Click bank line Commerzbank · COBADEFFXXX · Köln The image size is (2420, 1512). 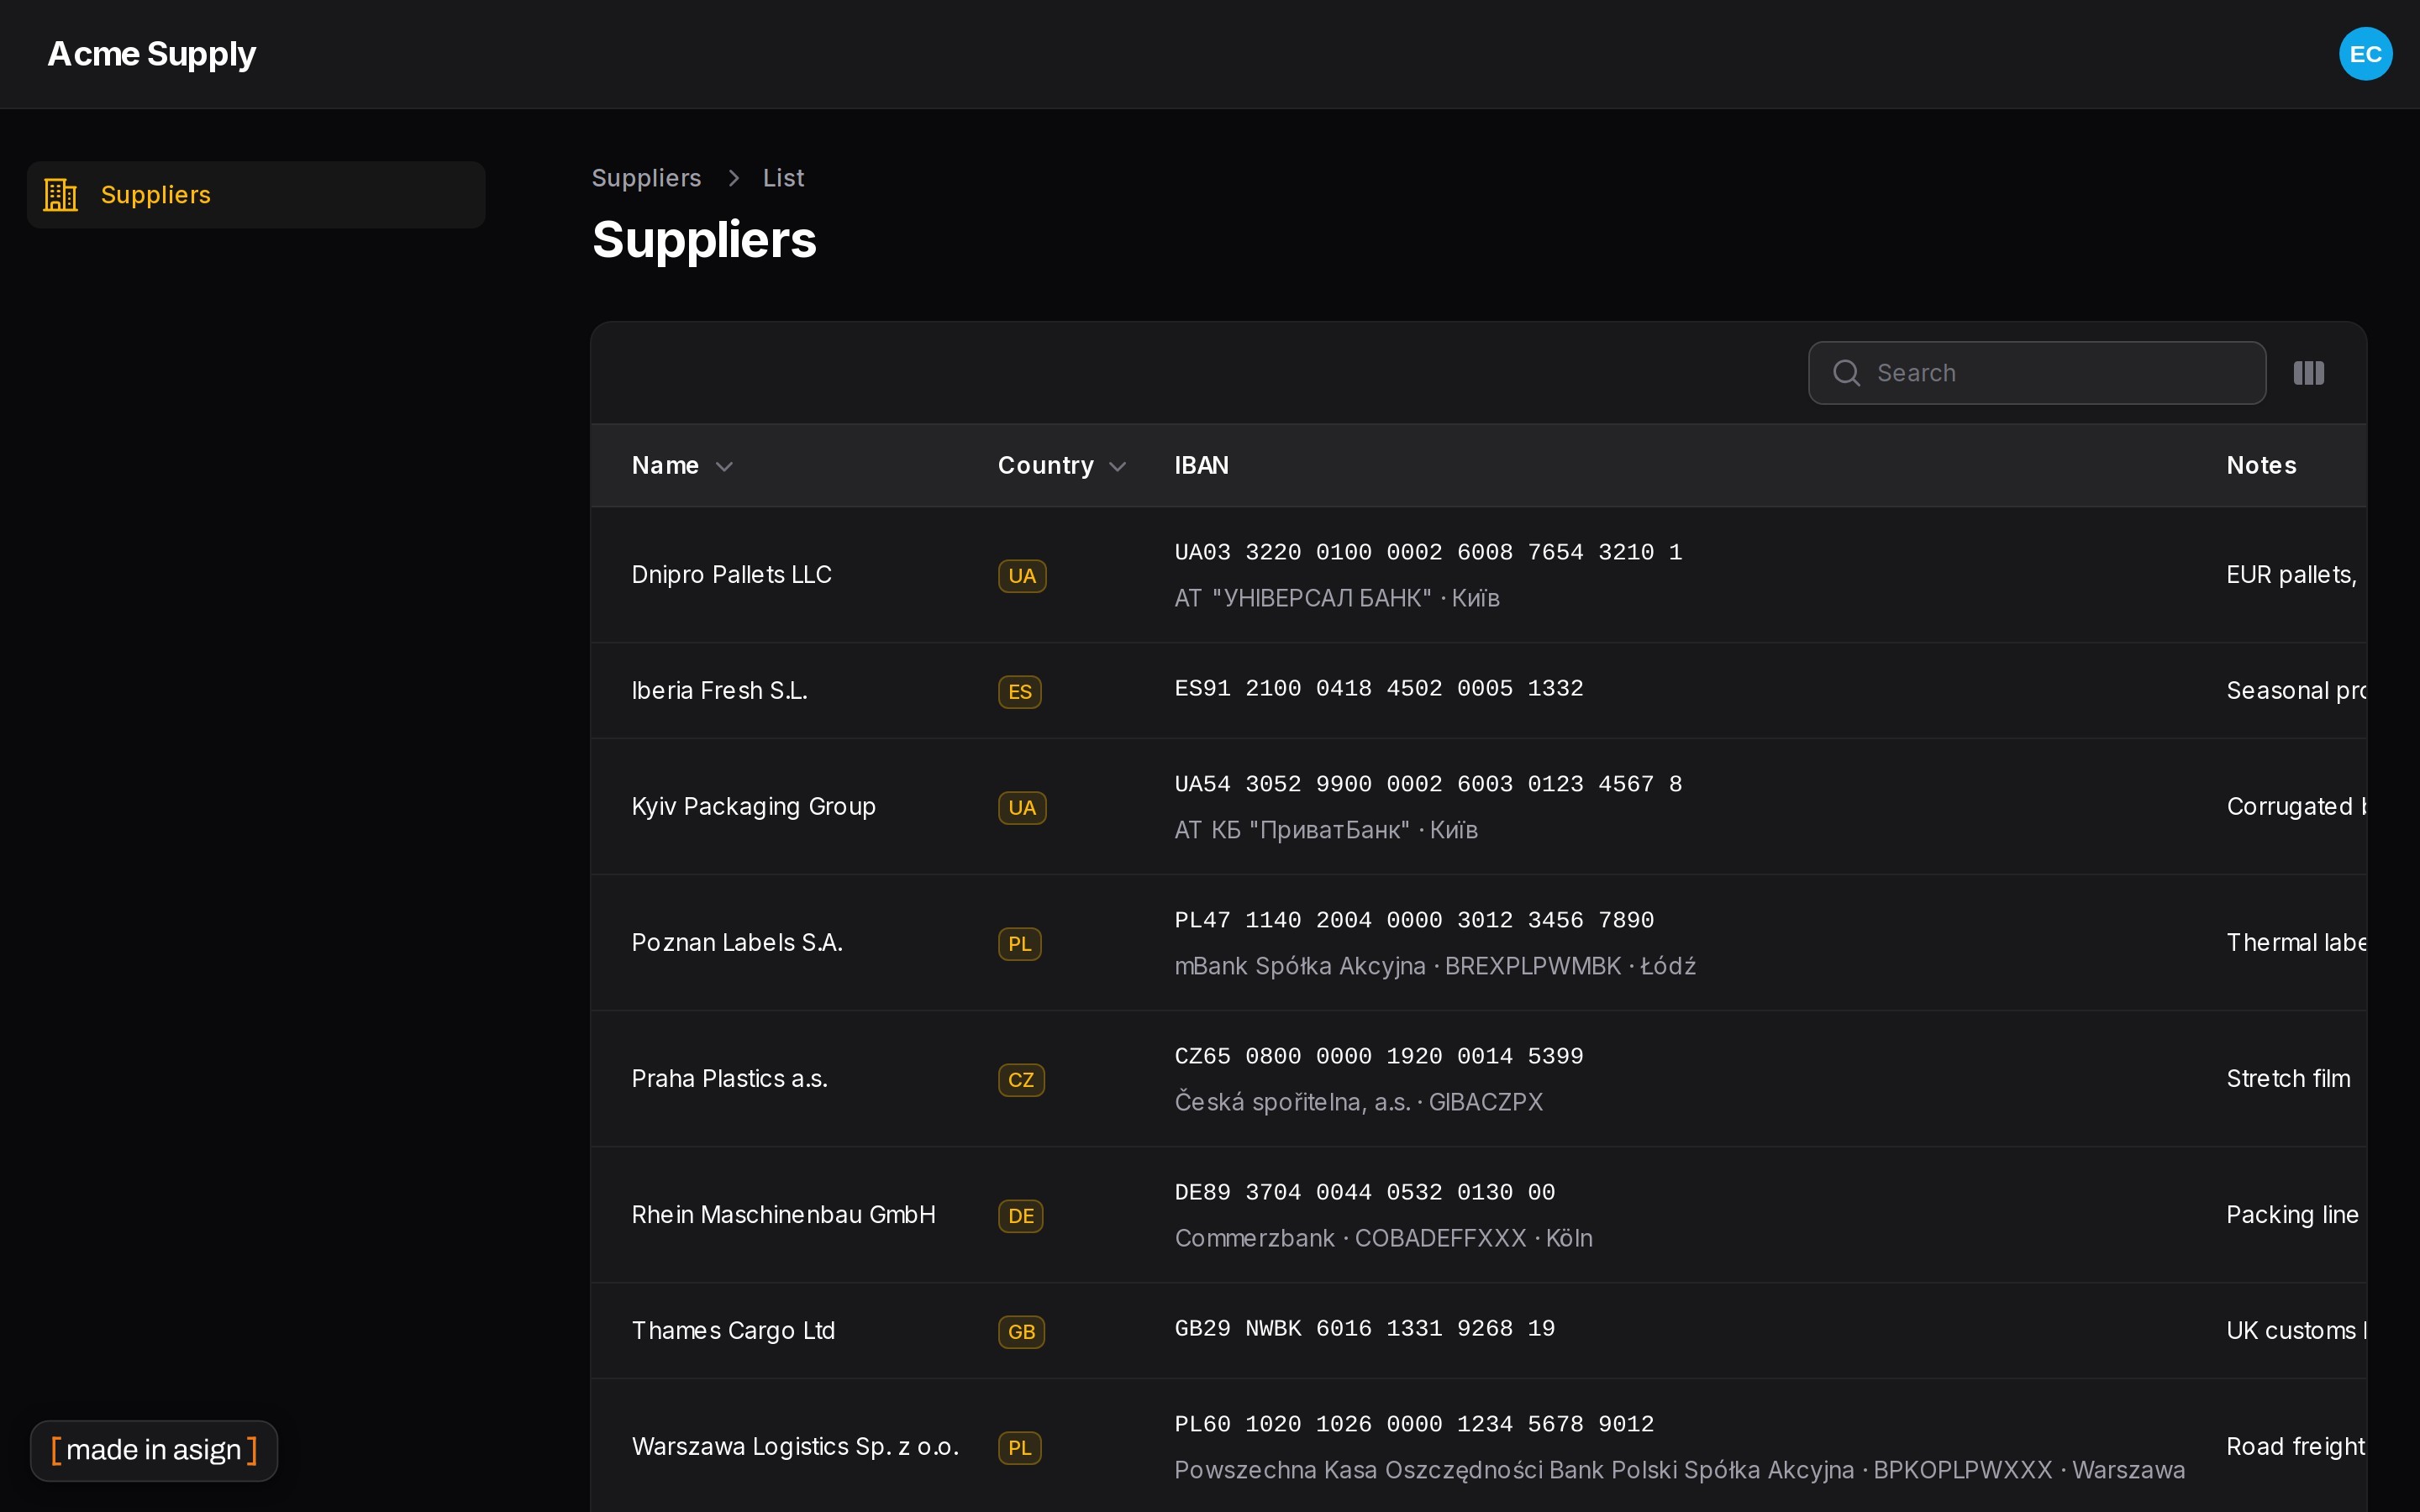coord(1384,1238)
